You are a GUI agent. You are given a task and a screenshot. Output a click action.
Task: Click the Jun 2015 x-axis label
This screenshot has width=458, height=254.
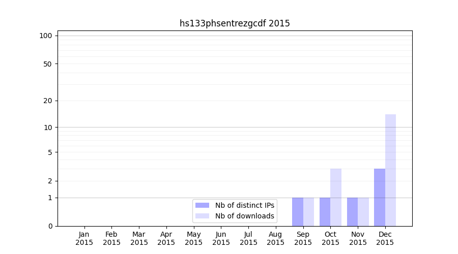pos(221,238)
